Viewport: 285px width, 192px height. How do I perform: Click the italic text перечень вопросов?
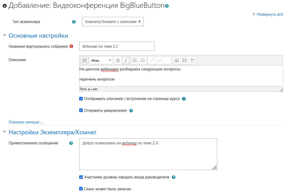pyautogui.click(x=97, y=79)
